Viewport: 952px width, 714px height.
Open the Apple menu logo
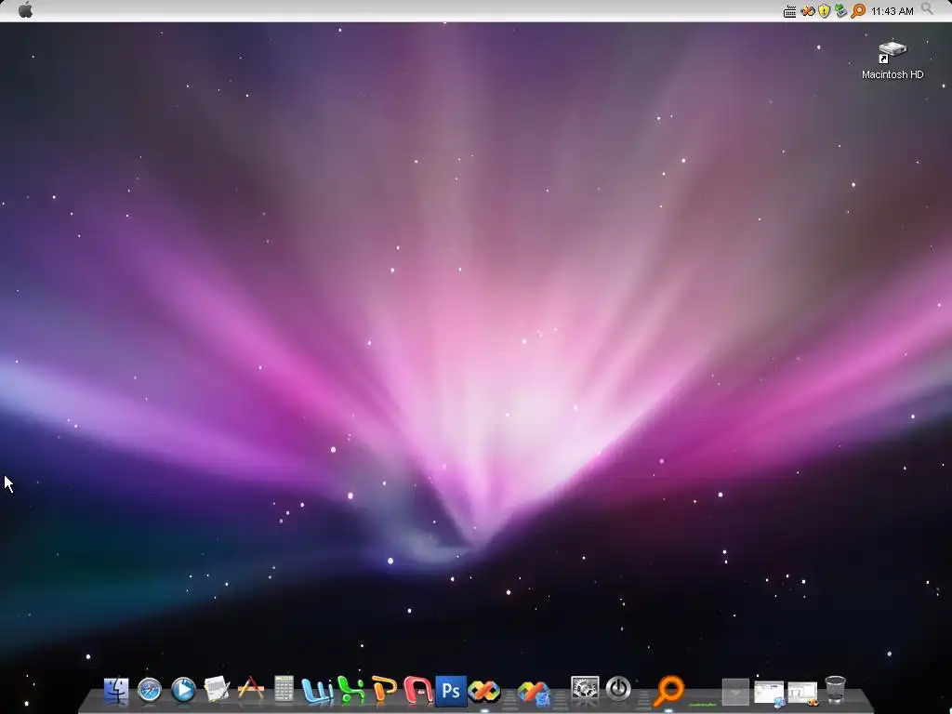click(25, 10)
